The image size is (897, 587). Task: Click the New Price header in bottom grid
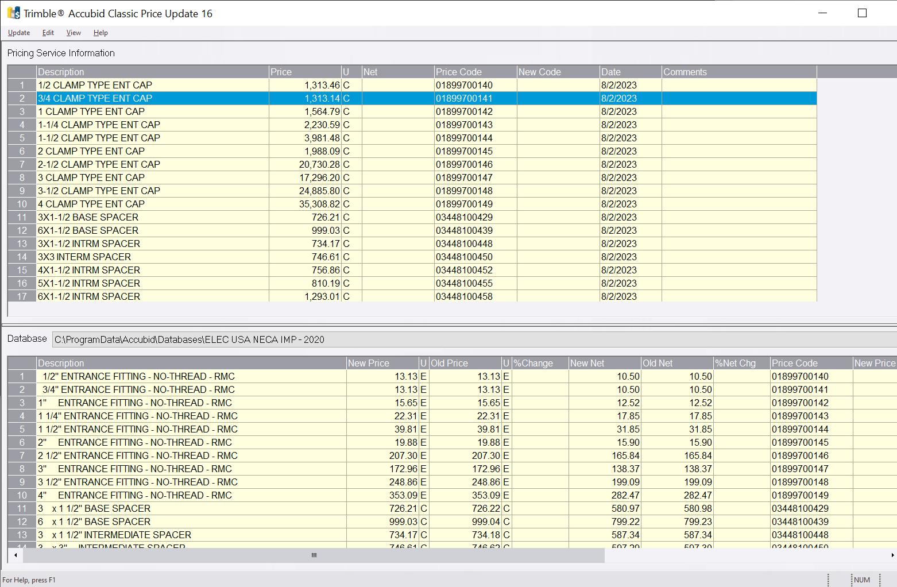pos(382,363)
